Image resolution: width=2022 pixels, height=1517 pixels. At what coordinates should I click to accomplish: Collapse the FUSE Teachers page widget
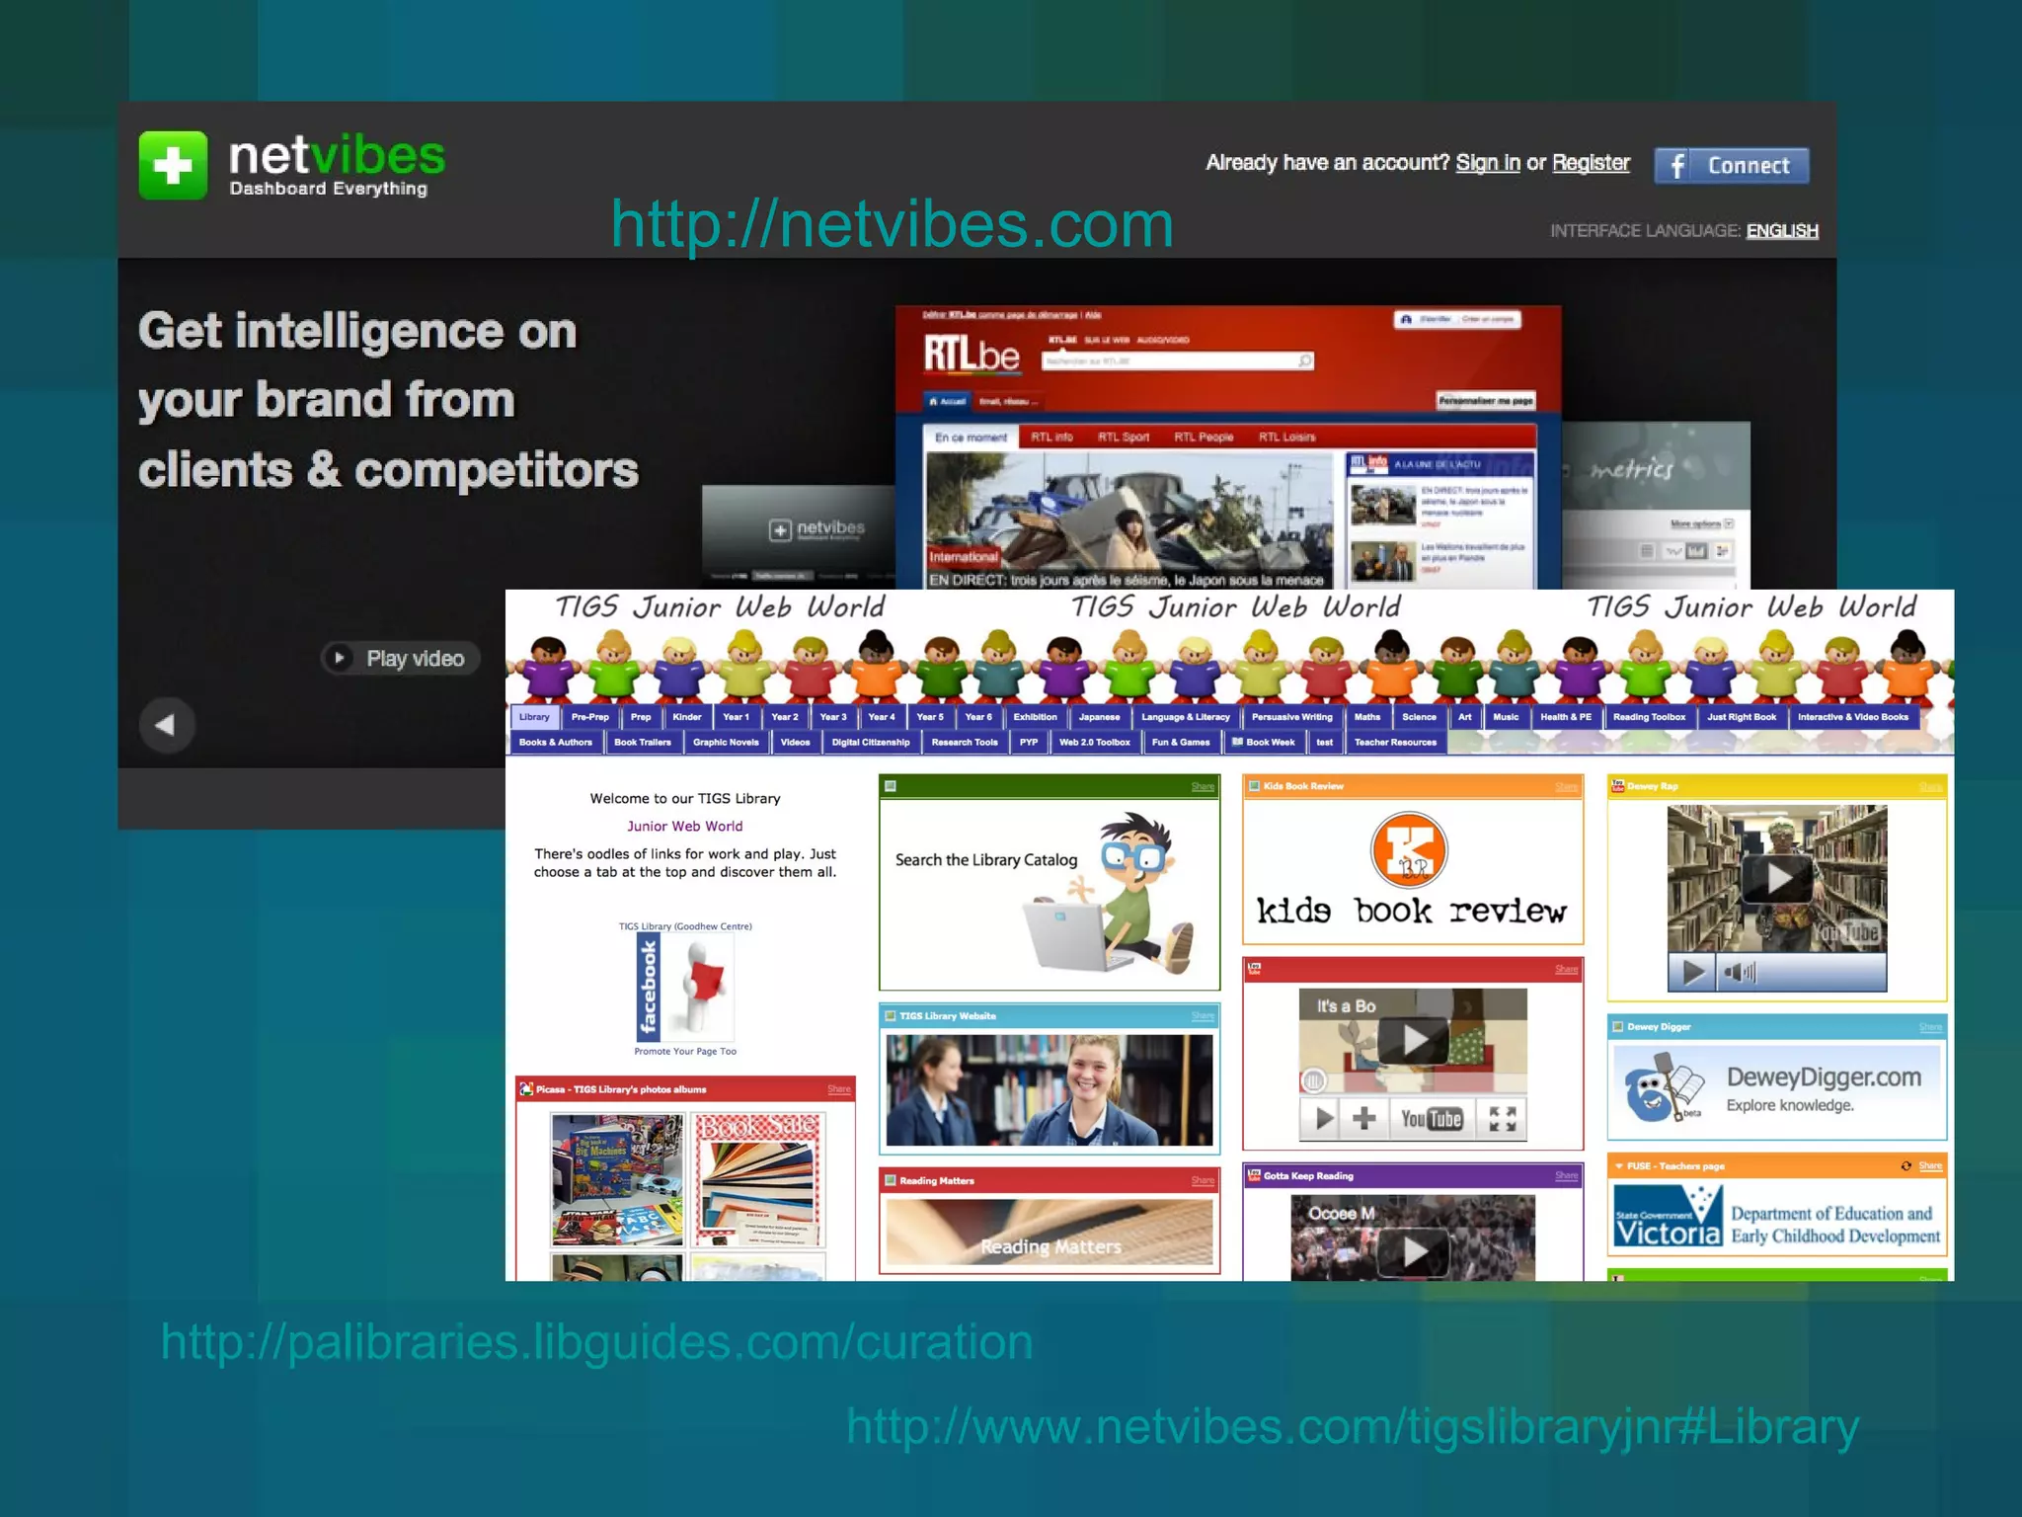coord(1618,1166)
